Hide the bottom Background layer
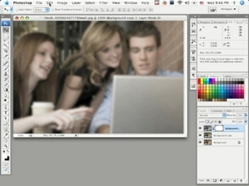 (200, 142)
